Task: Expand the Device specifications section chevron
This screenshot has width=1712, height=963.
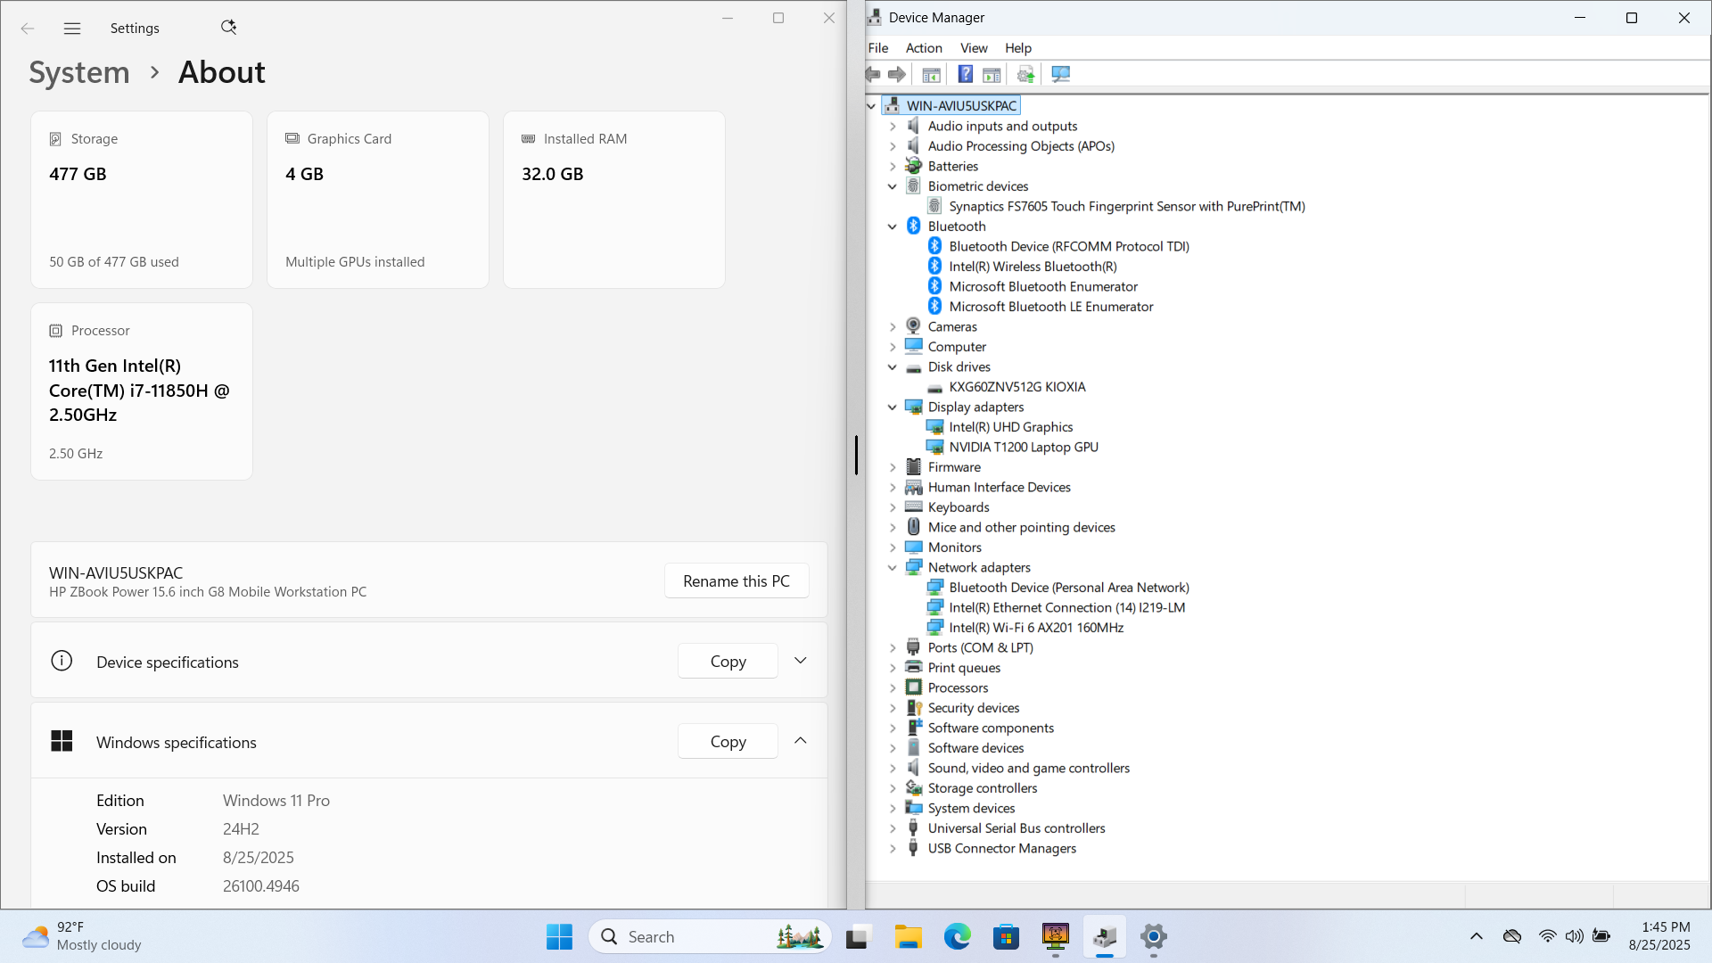Action: click(800, 661)
